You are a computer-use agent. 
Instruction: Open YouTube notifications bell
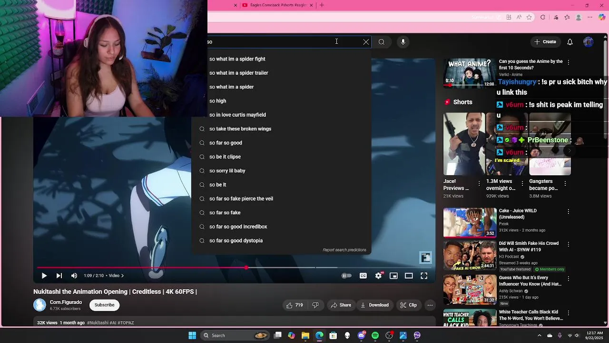tap(570, 42)
